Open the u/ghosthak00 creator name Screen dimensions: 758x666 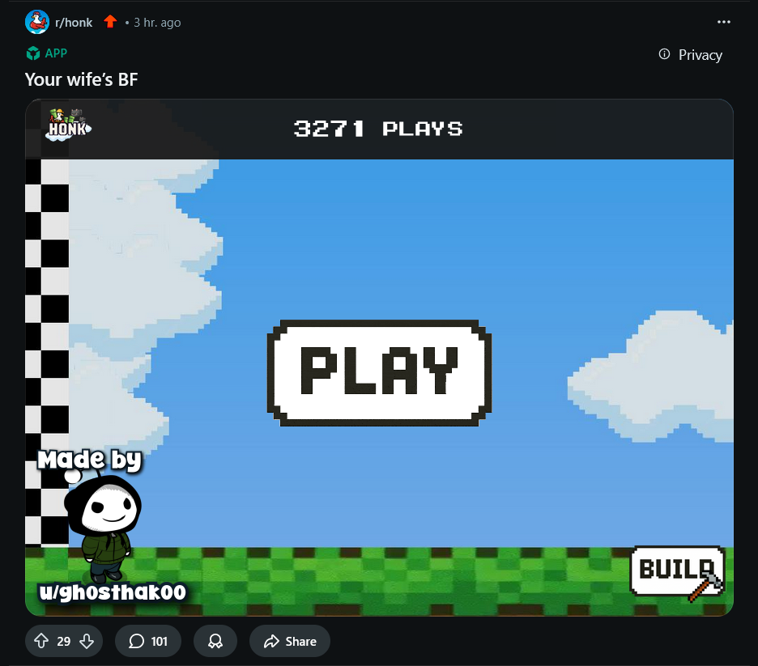pos(113,592)
